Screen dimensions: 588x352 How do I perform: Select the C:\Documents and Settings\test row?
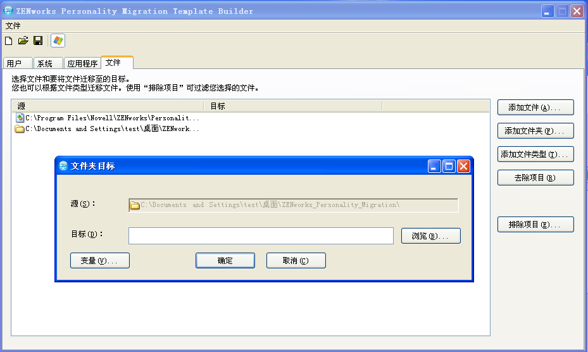point(107,129)
